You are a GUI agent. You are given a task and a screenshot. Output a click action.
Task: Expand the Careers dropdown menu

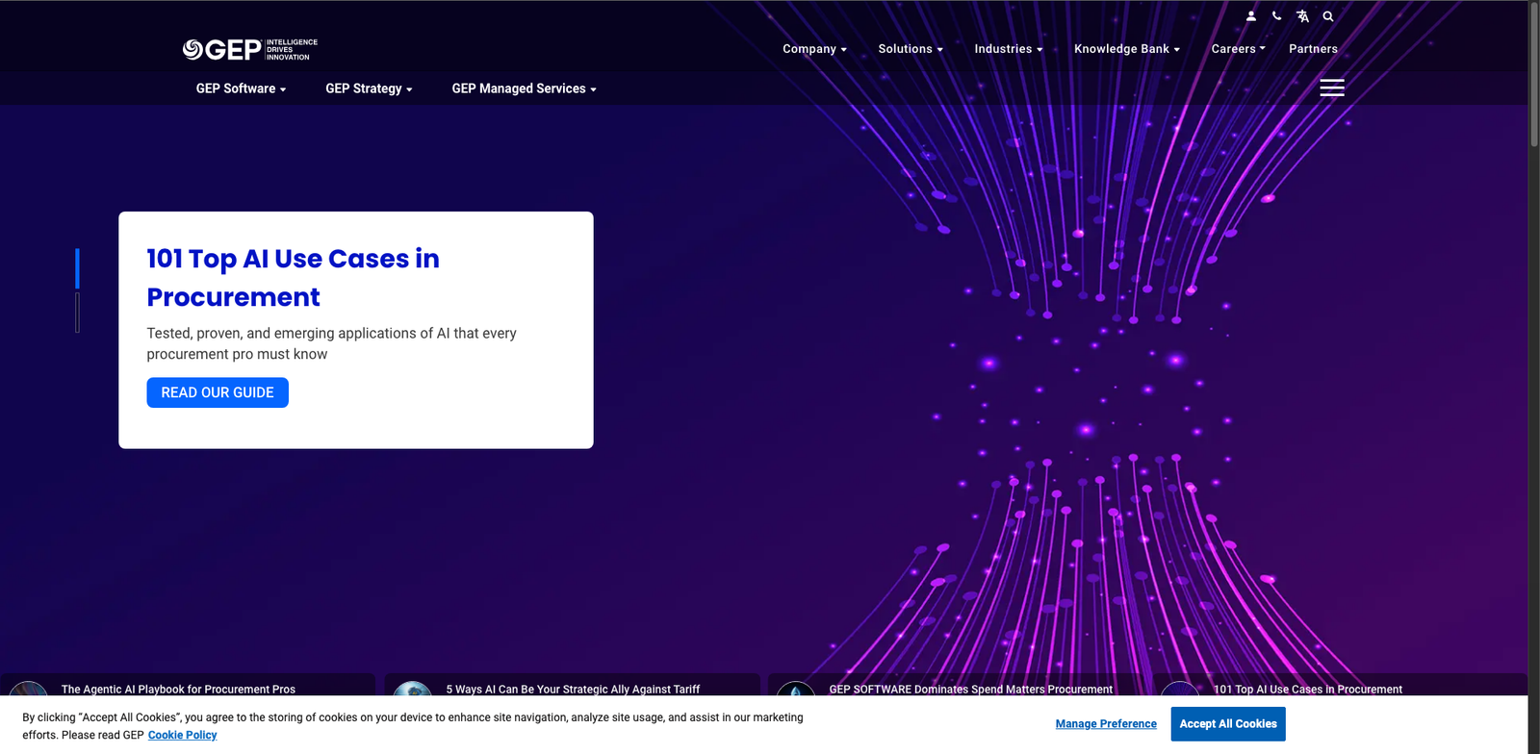pos(1238,49)
